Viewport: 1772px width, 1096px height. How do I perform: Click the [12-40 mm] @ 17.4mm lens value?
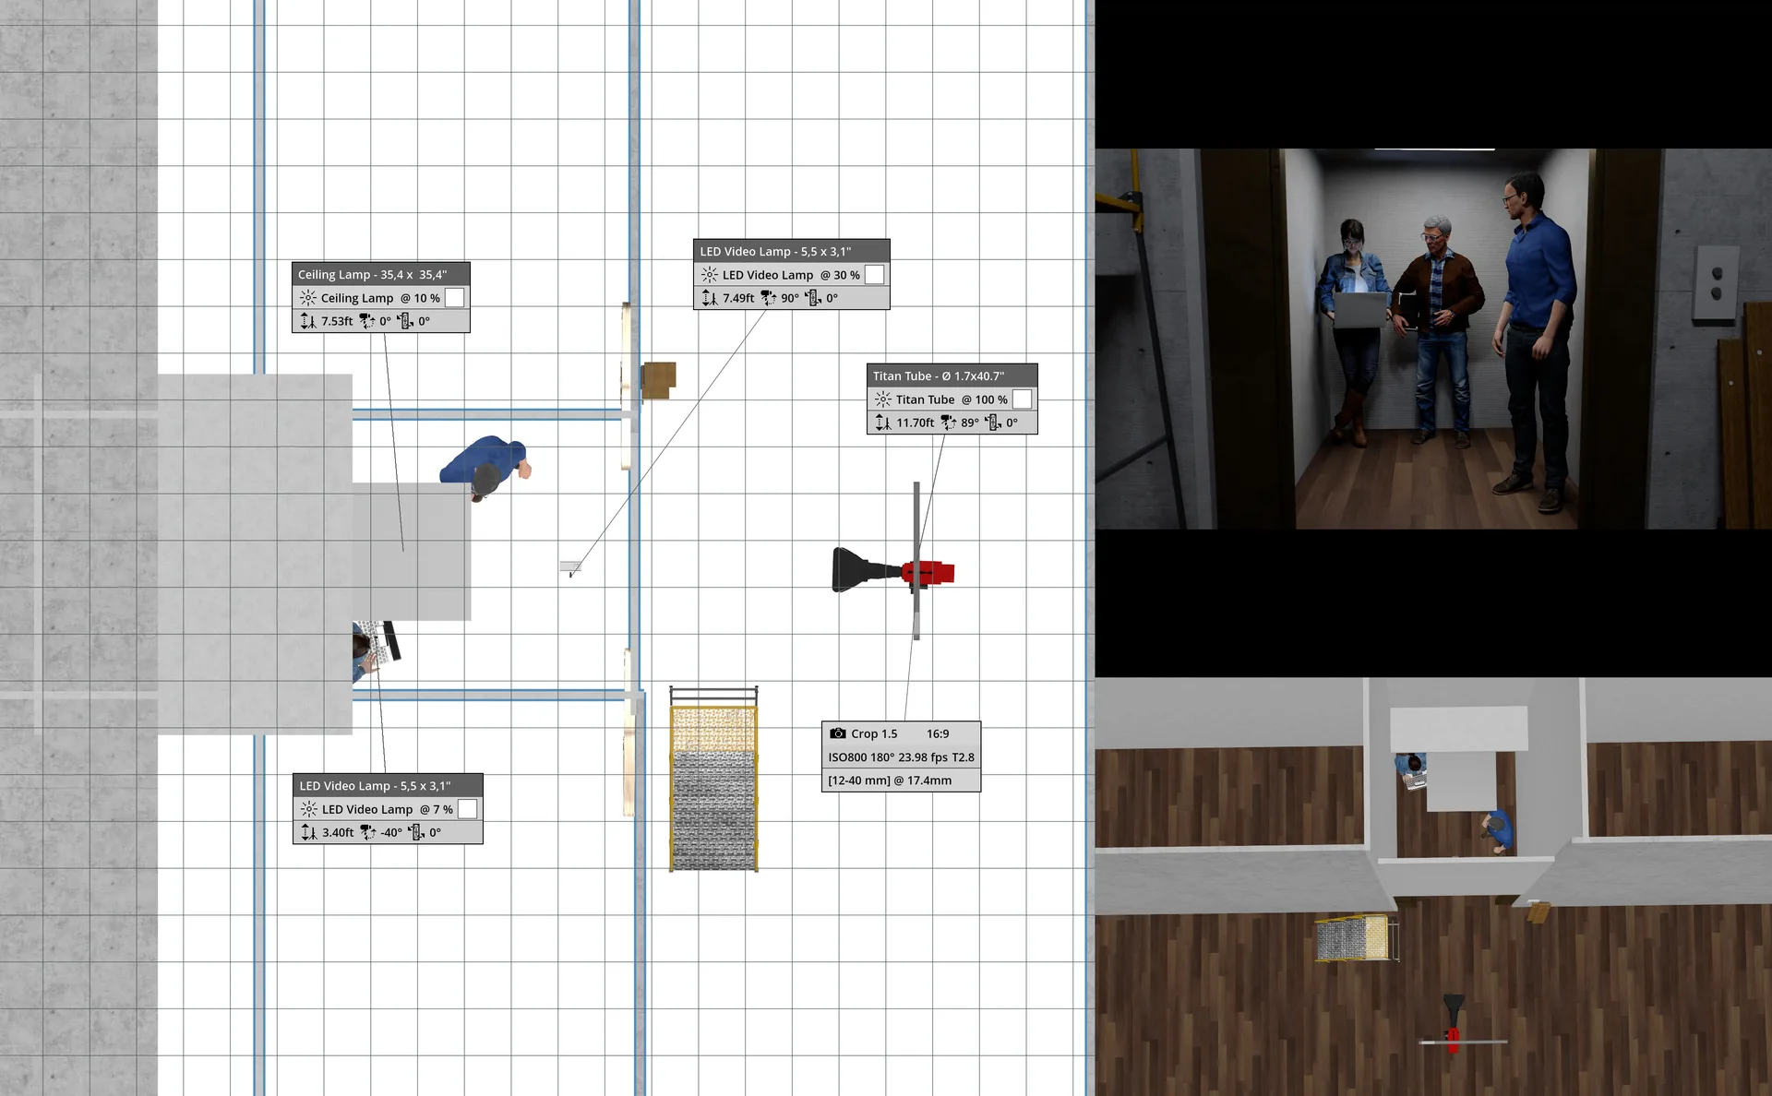point(890,780)
